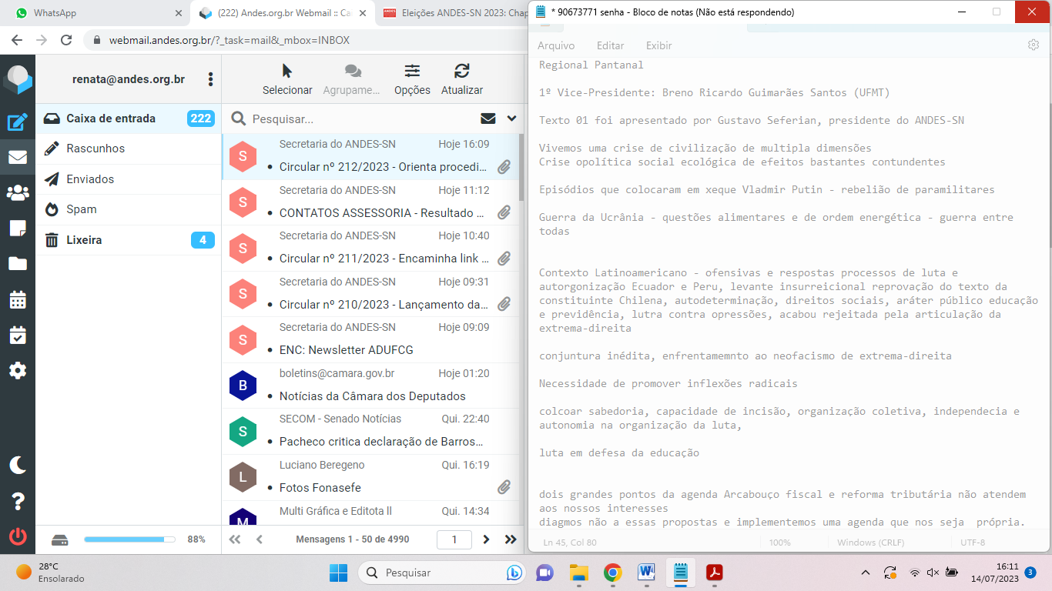Toggle unread filter envelope icon
This screenshot has height=591, width=1052.
click(487, 119)
